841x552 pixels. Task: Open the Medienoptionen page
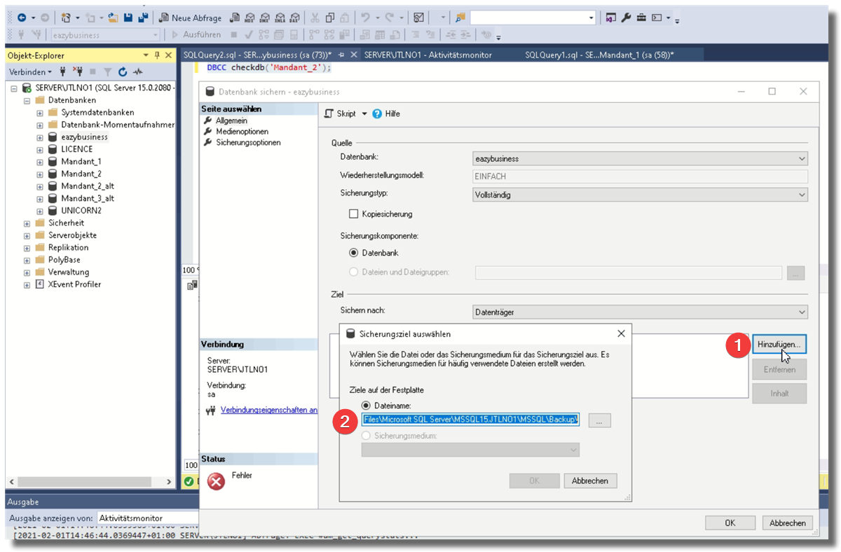point(242,132)
